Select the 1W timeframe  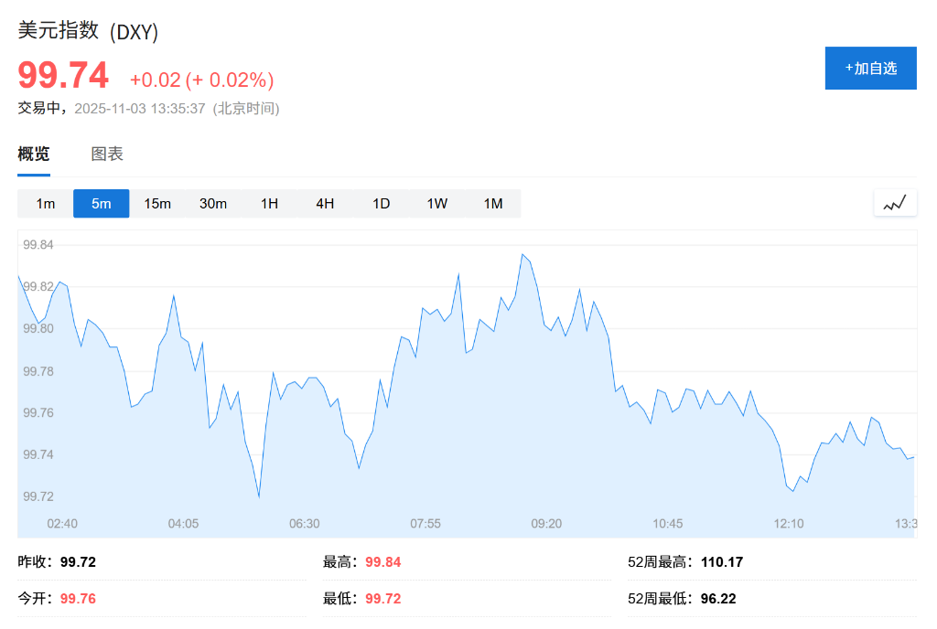coord(436,203)
